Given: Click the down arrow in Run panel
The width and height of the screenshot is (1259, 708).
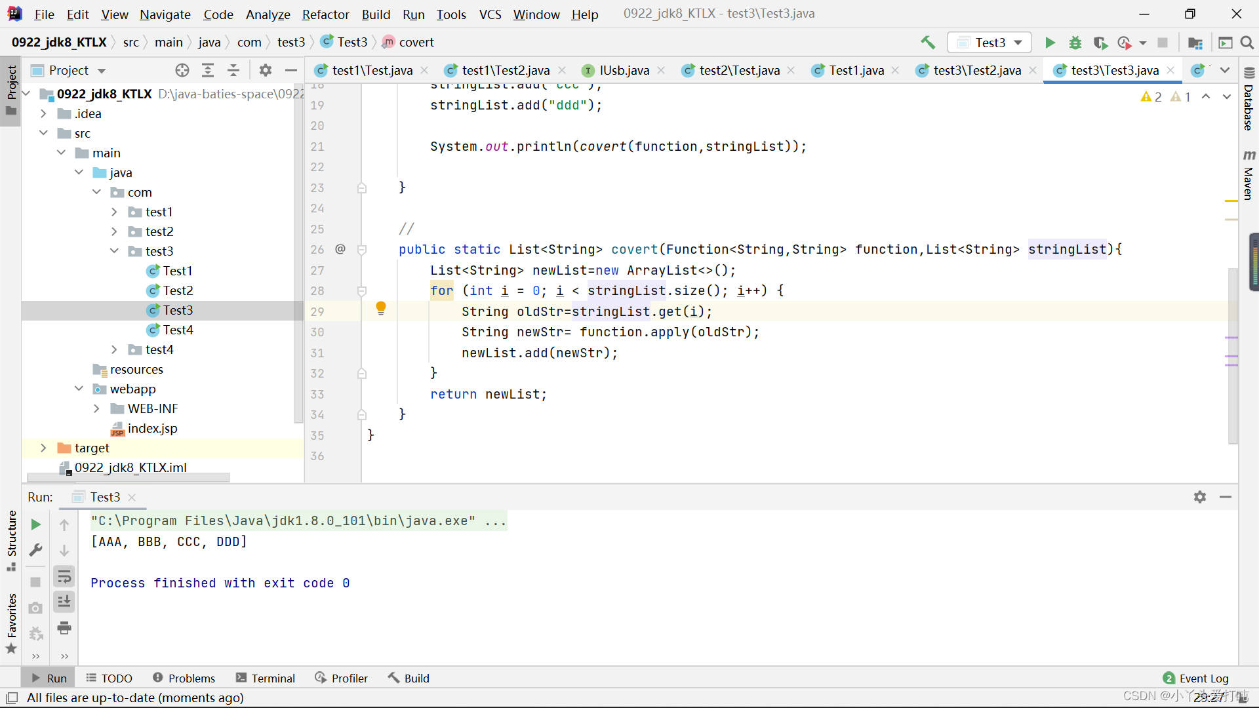Looking at the screenshot, I should pos(64,550).
